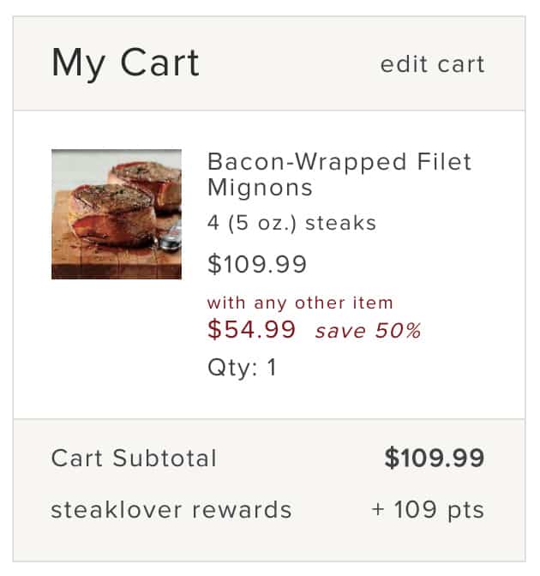This screenshot has width=540, height=576.
Task: Click the number 1 after Qty
Action: [272, 367]
